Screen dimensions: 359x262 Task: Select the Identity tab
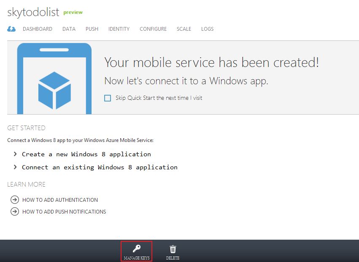(119, 29)
